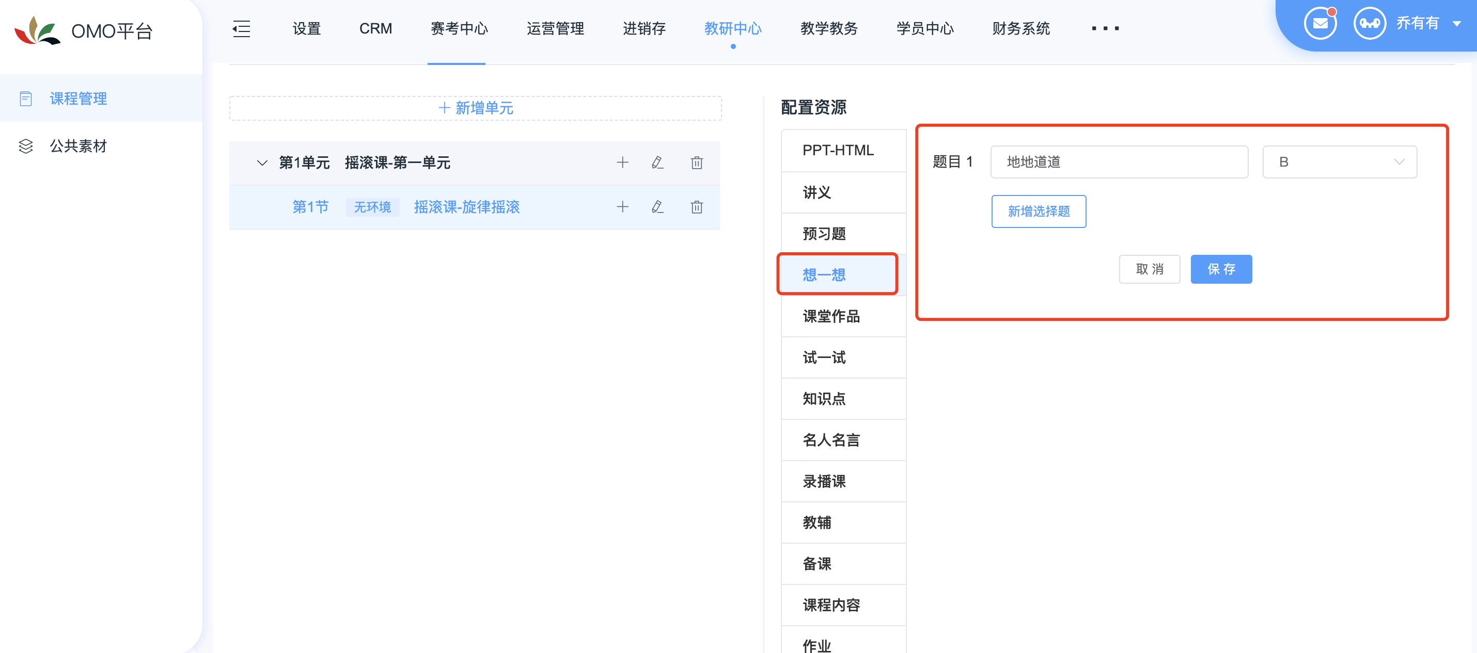The width and height of the screenshot is (1477, 653).
Task: Add item under 第1节 row
Action: pyautogui.click(x=622, y=207)
